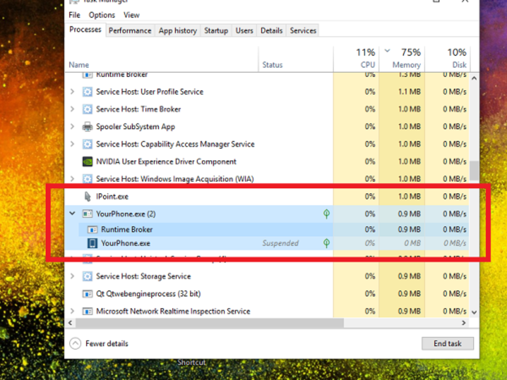
Task: Sort processes by Name column
Action: coord(79,65)
